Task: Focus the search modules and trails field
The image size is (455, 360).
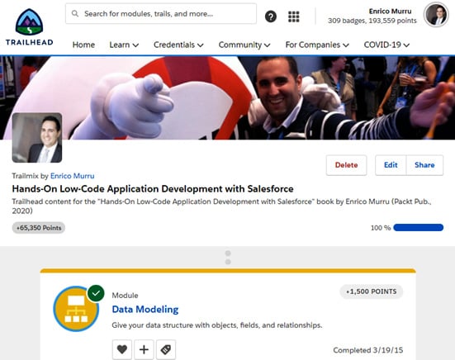Action: click(x=161, y=14)
